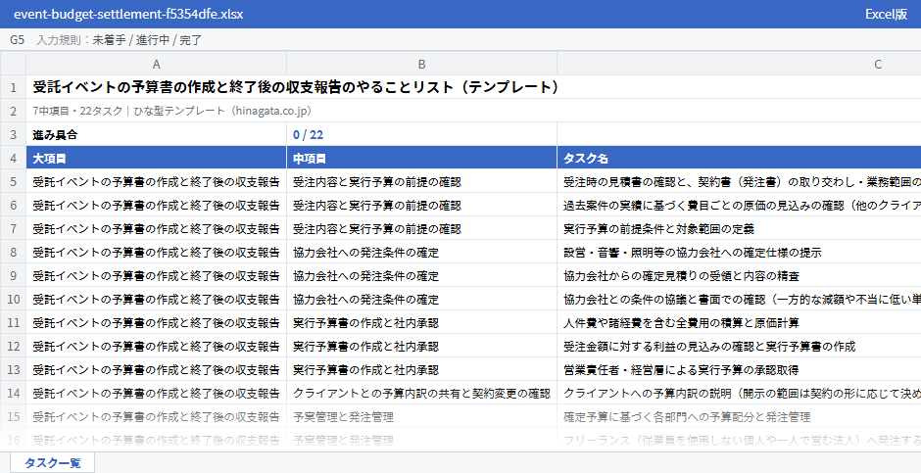921x473 pixels.
Task: Click 実行予算書の作成と社内承認 in row 13
Action: [421, 369]
